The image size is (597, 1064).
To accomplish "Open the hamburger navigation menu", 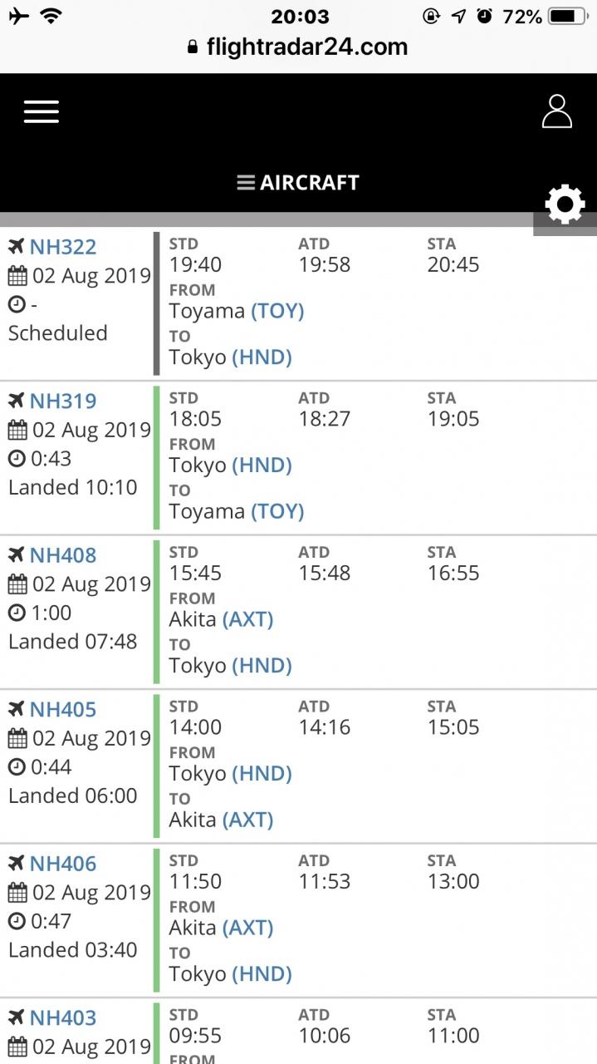I will (42, 111).
